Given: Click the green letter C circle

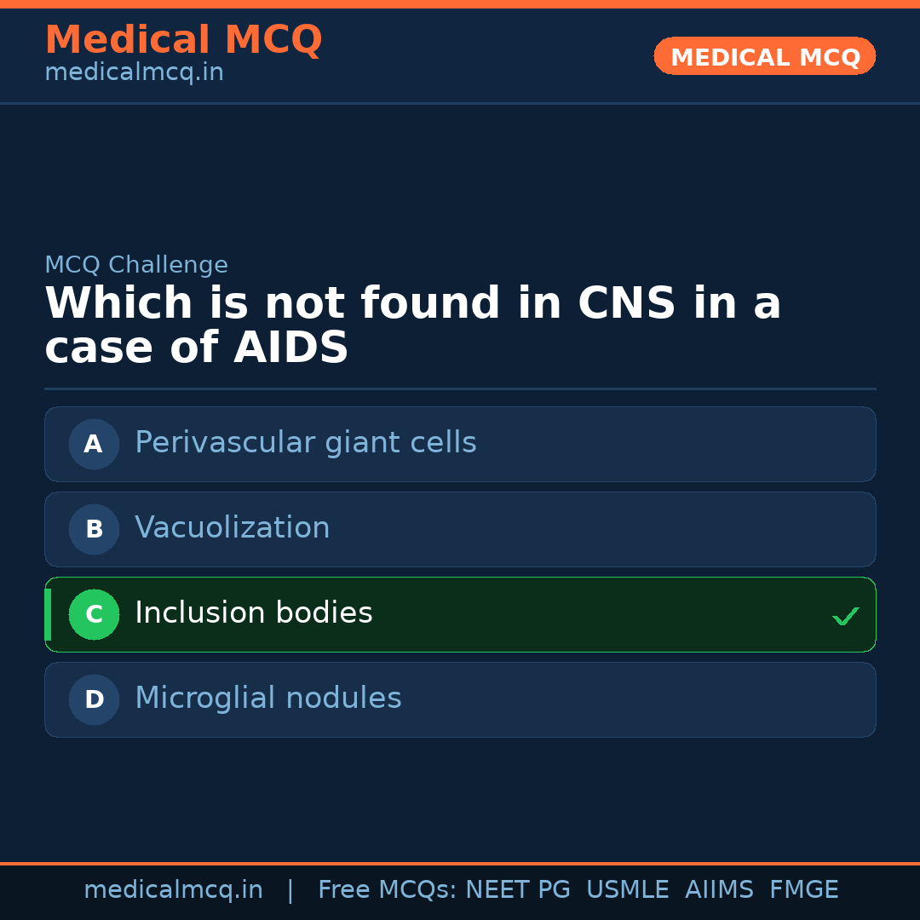Looking at the screenshot, I should point(94,614).
